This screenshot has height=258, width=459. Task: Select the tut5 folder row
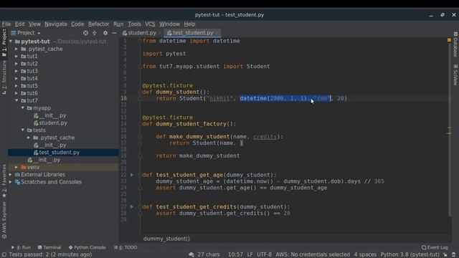[63, 86]
